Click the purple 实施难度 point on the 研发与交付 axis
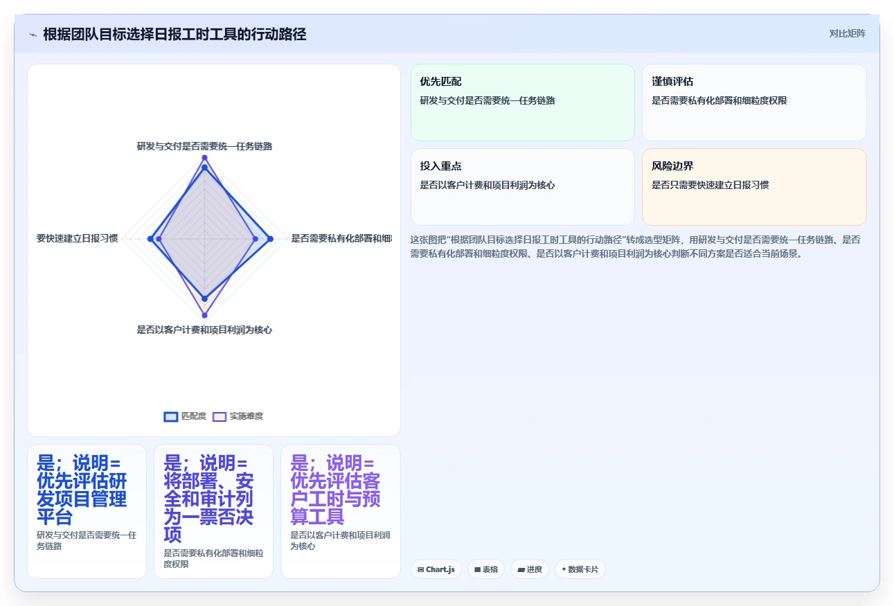 pos(204,158)
